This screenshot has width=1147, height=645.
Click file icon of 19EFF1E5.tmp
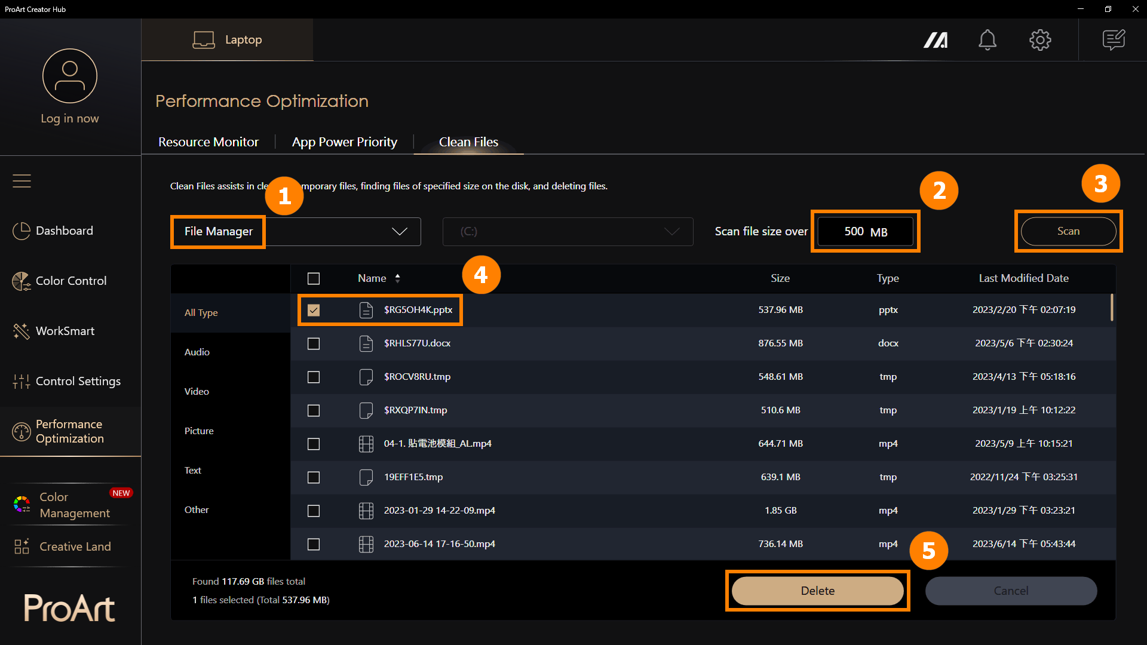[366, 477]
